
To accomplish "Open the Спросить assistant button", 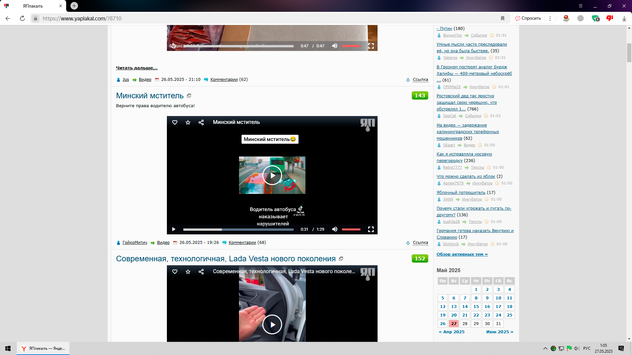I will [528, 18].
